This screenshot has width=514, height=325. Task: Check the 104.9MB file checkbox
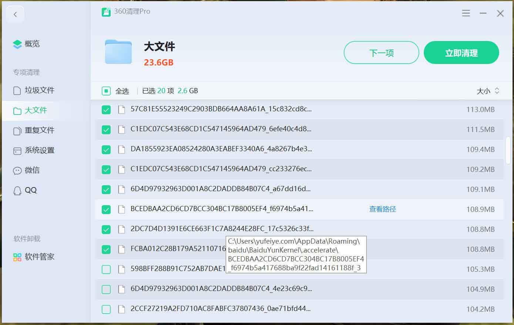(x=106, y=289)
